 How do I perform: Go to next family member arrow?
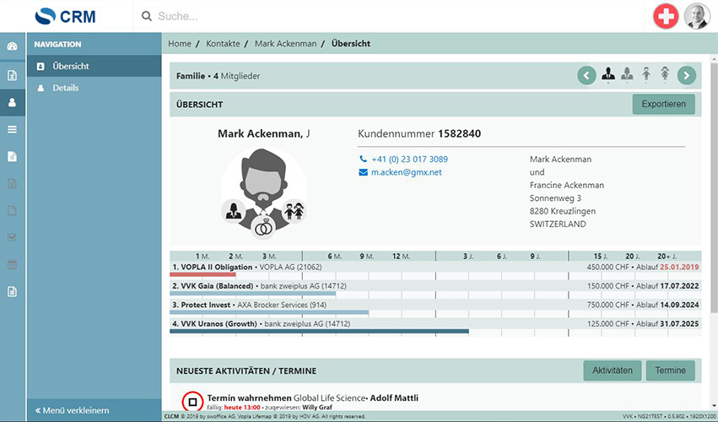[687, 76]
